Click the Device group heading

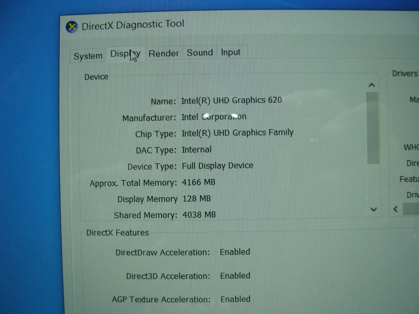(x=96, y=77)
